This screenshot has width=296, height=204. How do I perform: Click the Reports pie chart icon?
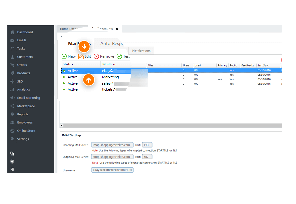coord(12,114)
